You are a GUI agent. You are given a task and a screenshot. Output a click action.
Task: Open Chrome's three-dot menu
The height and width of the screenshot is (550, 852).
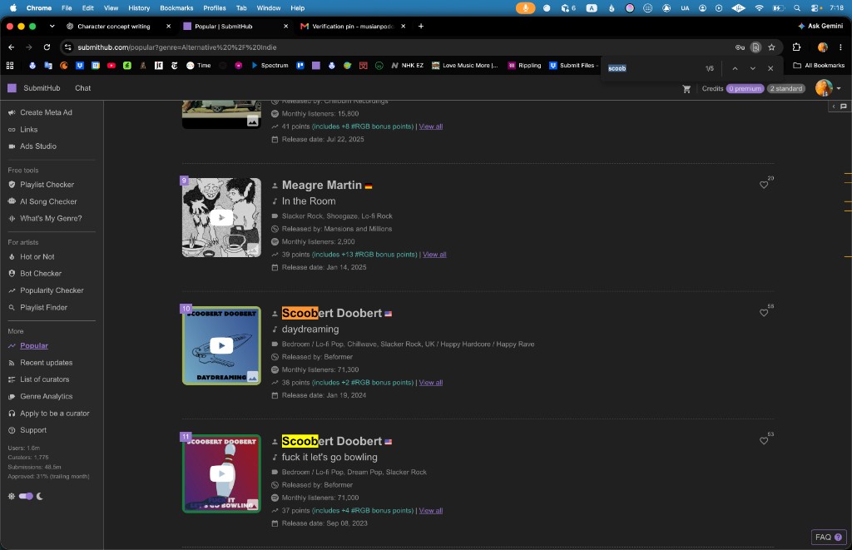click(840, 47)
